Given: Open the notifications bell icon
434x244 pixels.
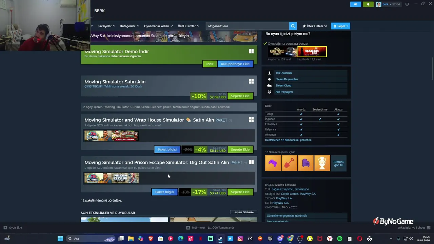Looking at the screenshot, I should point(368,4).
